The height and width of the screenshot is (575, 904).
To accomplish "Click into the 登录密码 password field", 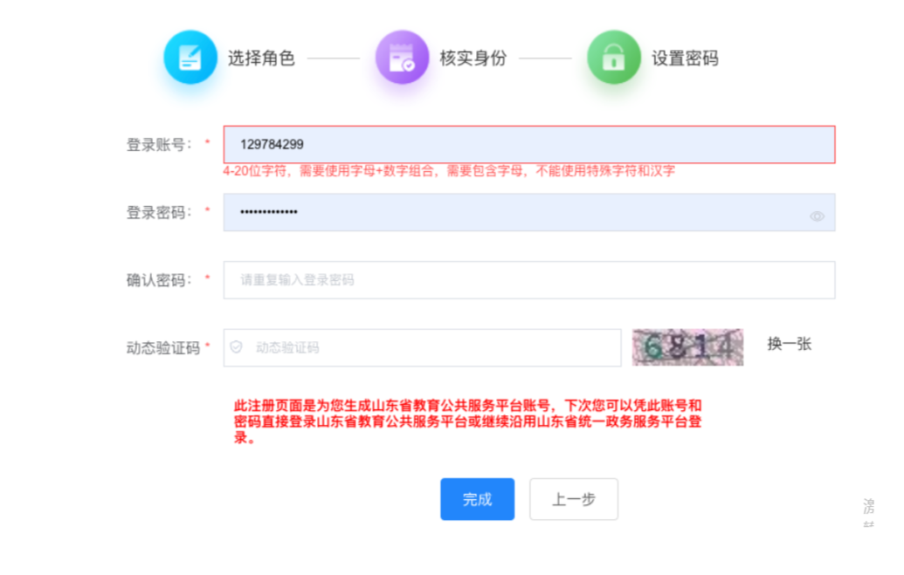I will (515, 213).
